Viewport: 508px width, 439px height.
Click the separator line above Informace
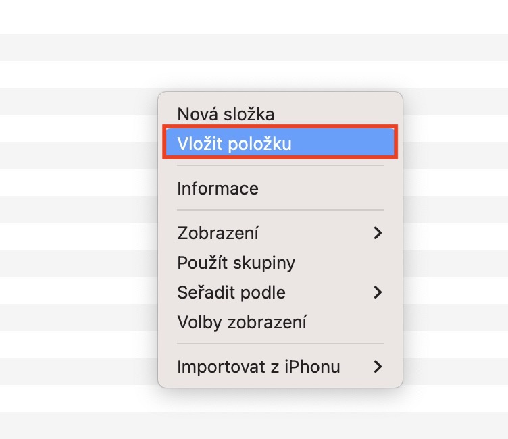click(x=280, y=165)
